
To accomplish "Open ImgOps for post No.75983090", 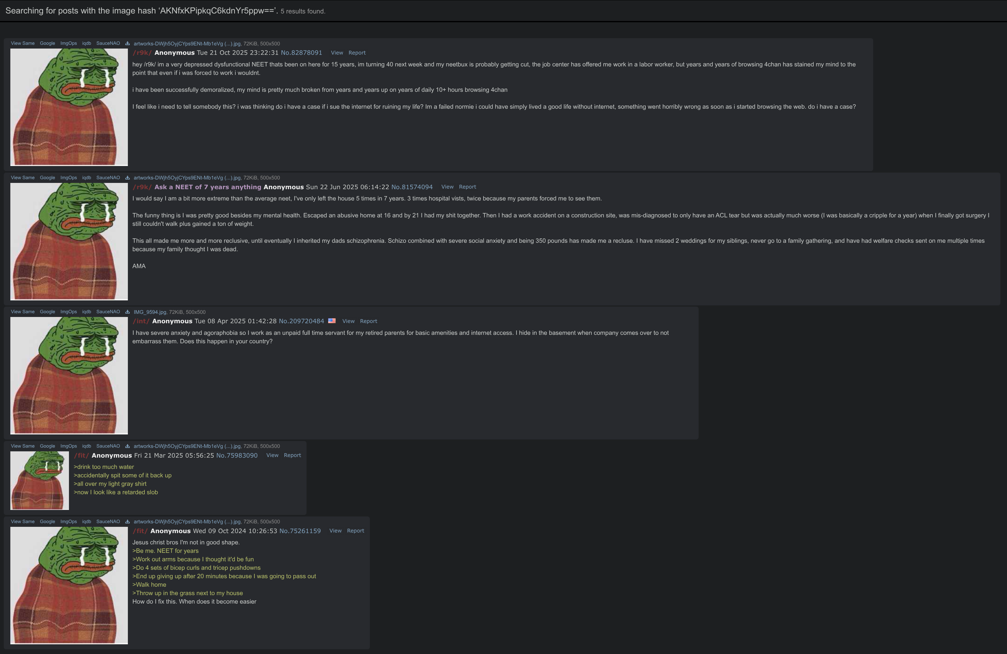I will click(x=69, y=446).
